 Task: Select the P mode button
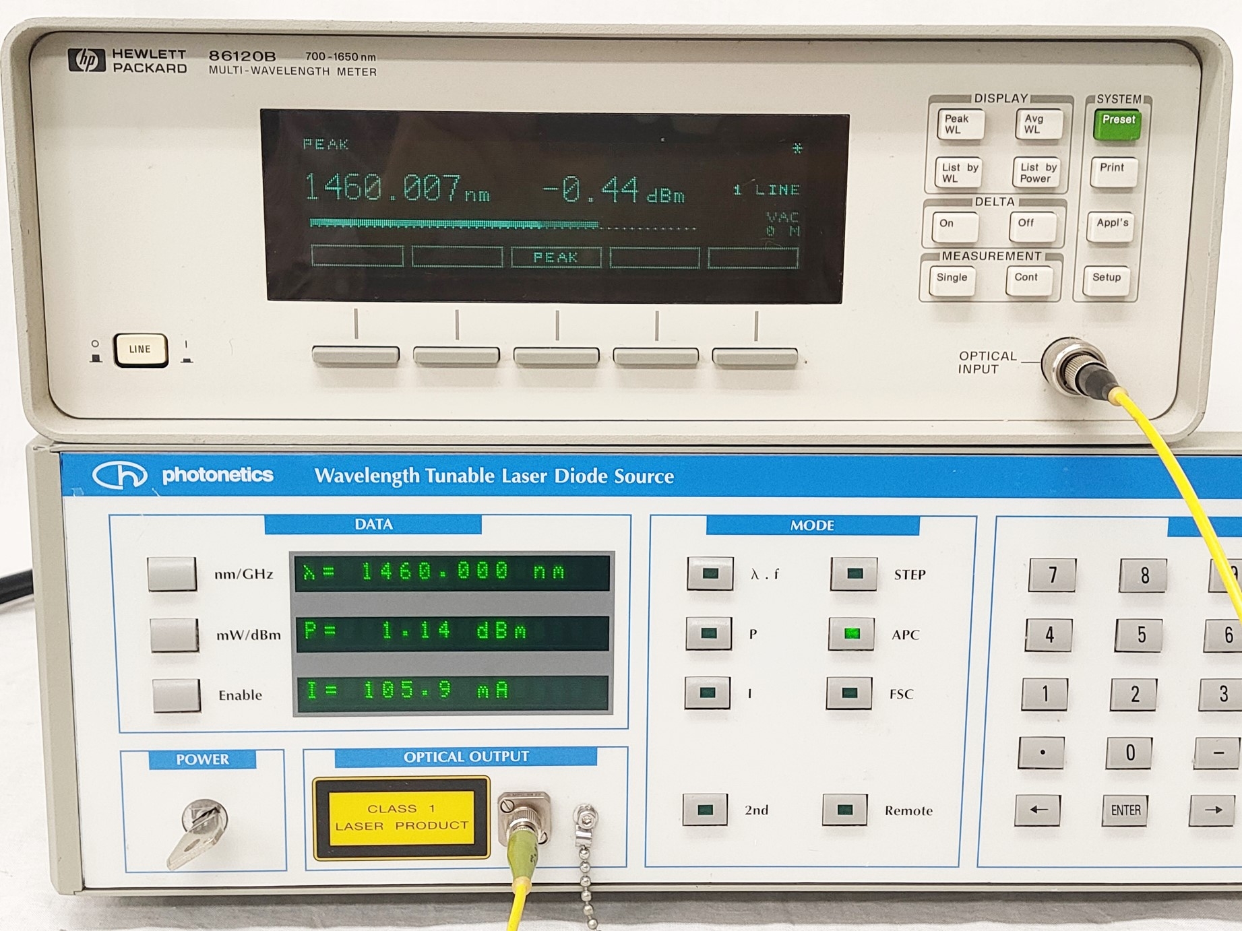tap(708, 633)
